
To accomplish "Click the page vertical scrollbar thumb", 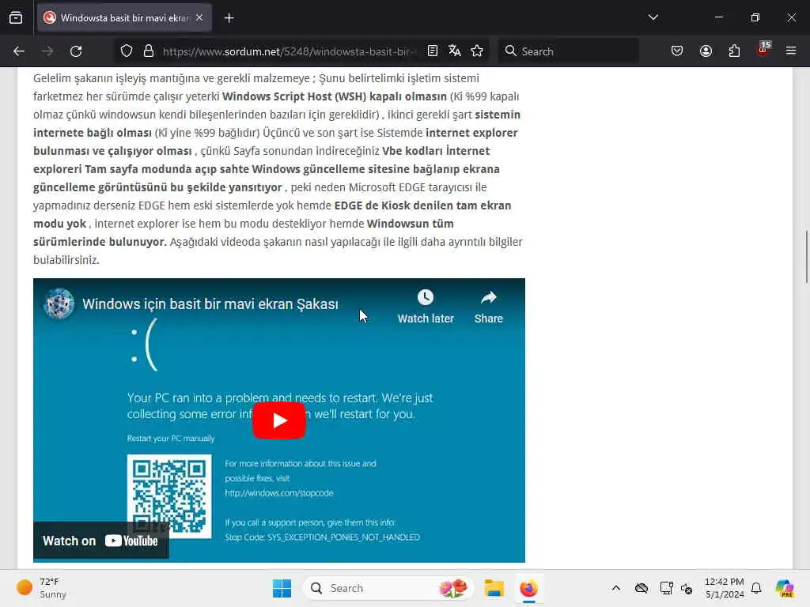I will pyautogui.click(x=806, y=257).
